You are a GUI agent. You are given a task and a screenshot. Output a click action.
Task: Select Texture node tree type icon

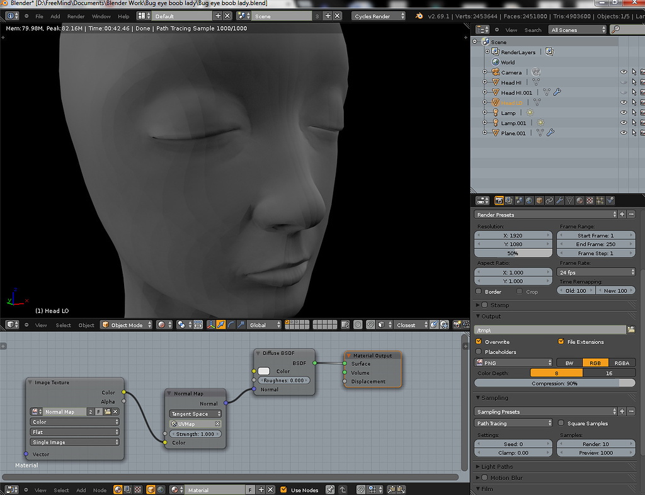(138, 490)
